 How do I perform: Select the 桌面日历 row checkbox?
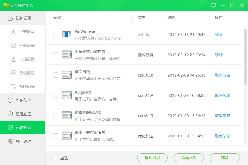[56, 75]
